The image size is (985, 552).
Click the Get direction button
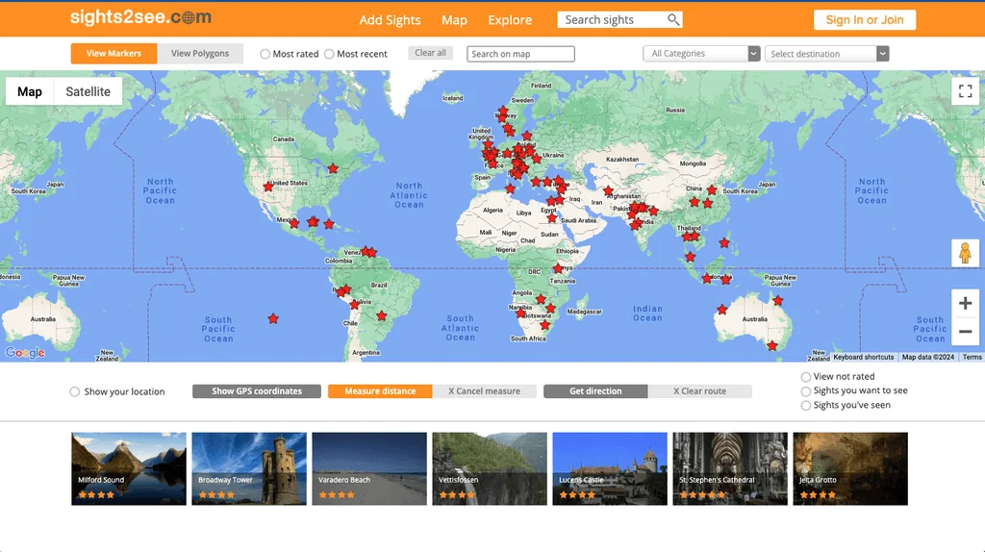point(595,391)
